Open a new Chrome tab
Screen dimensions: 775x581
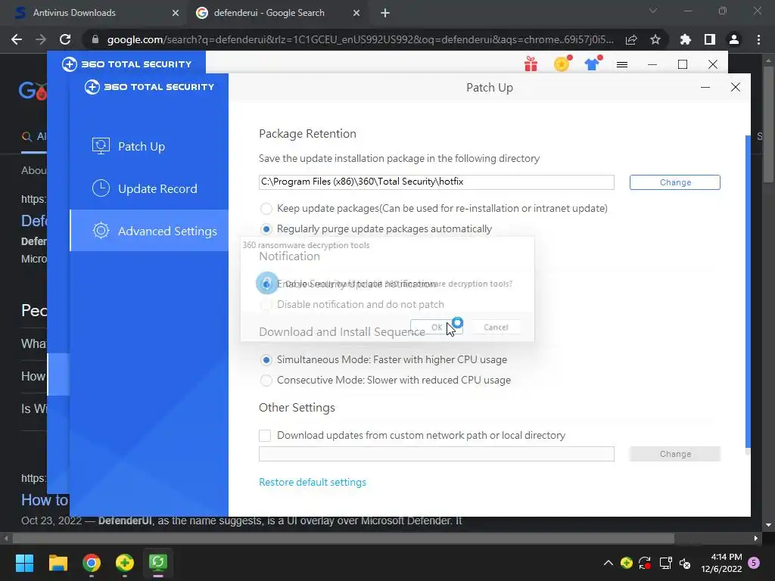pos(385,13)
